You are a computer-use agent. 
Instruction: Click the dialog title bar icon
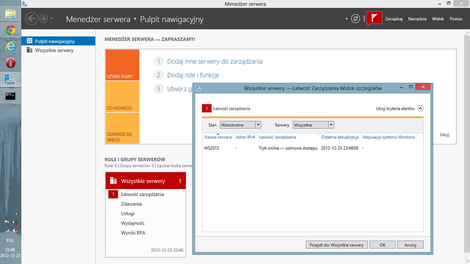(x=198, y=88)
